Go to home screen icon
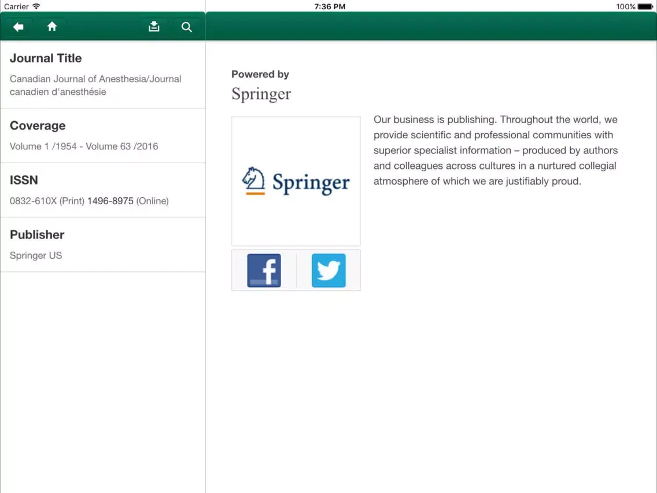 (x=52, y=27)
